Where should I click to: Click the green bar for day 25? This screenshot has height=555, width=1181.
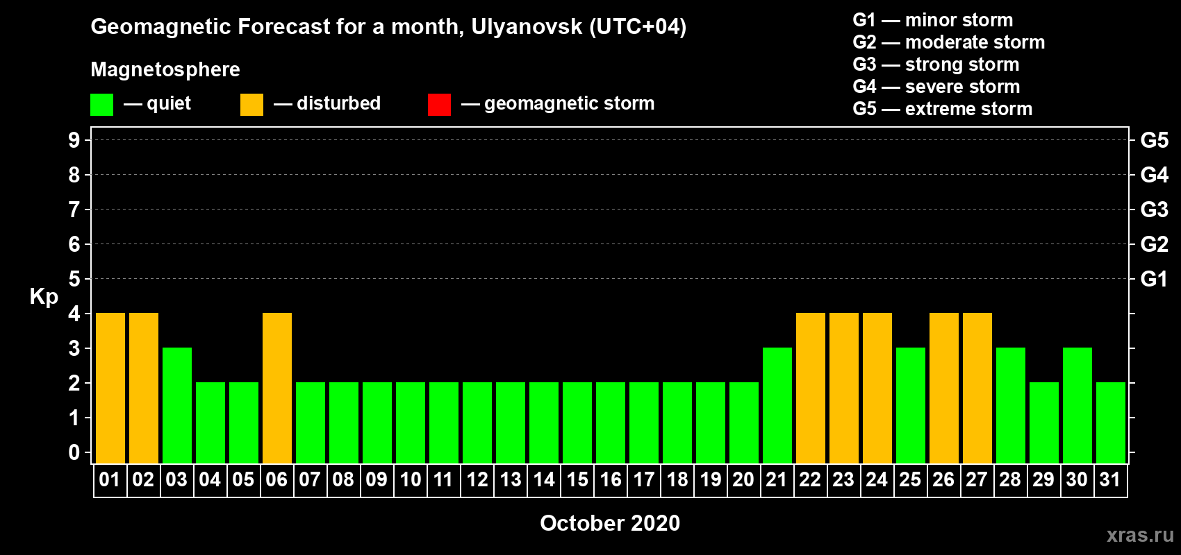click(911, 405)
